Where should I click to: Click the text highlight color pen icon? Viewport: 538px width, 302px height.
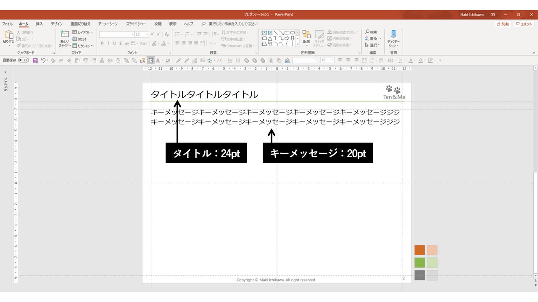pyautogui.click(x=154, y=43)
